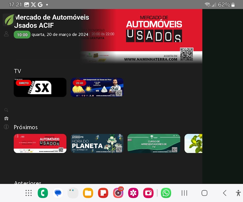243x202 pixels.
Task: Tap the QR code on the banner
Action: (x=186, y=54)
